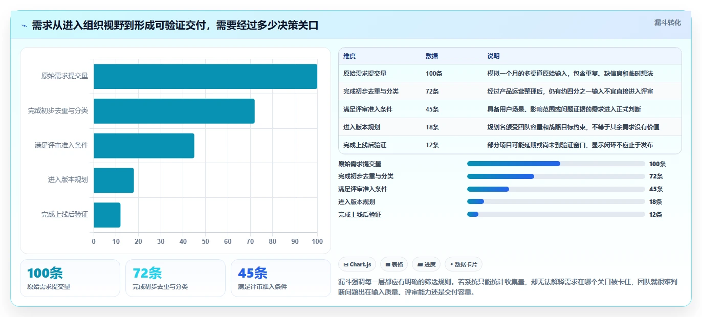Click chart y-axis label 完成初步去重与分类

tap(58, 111)
